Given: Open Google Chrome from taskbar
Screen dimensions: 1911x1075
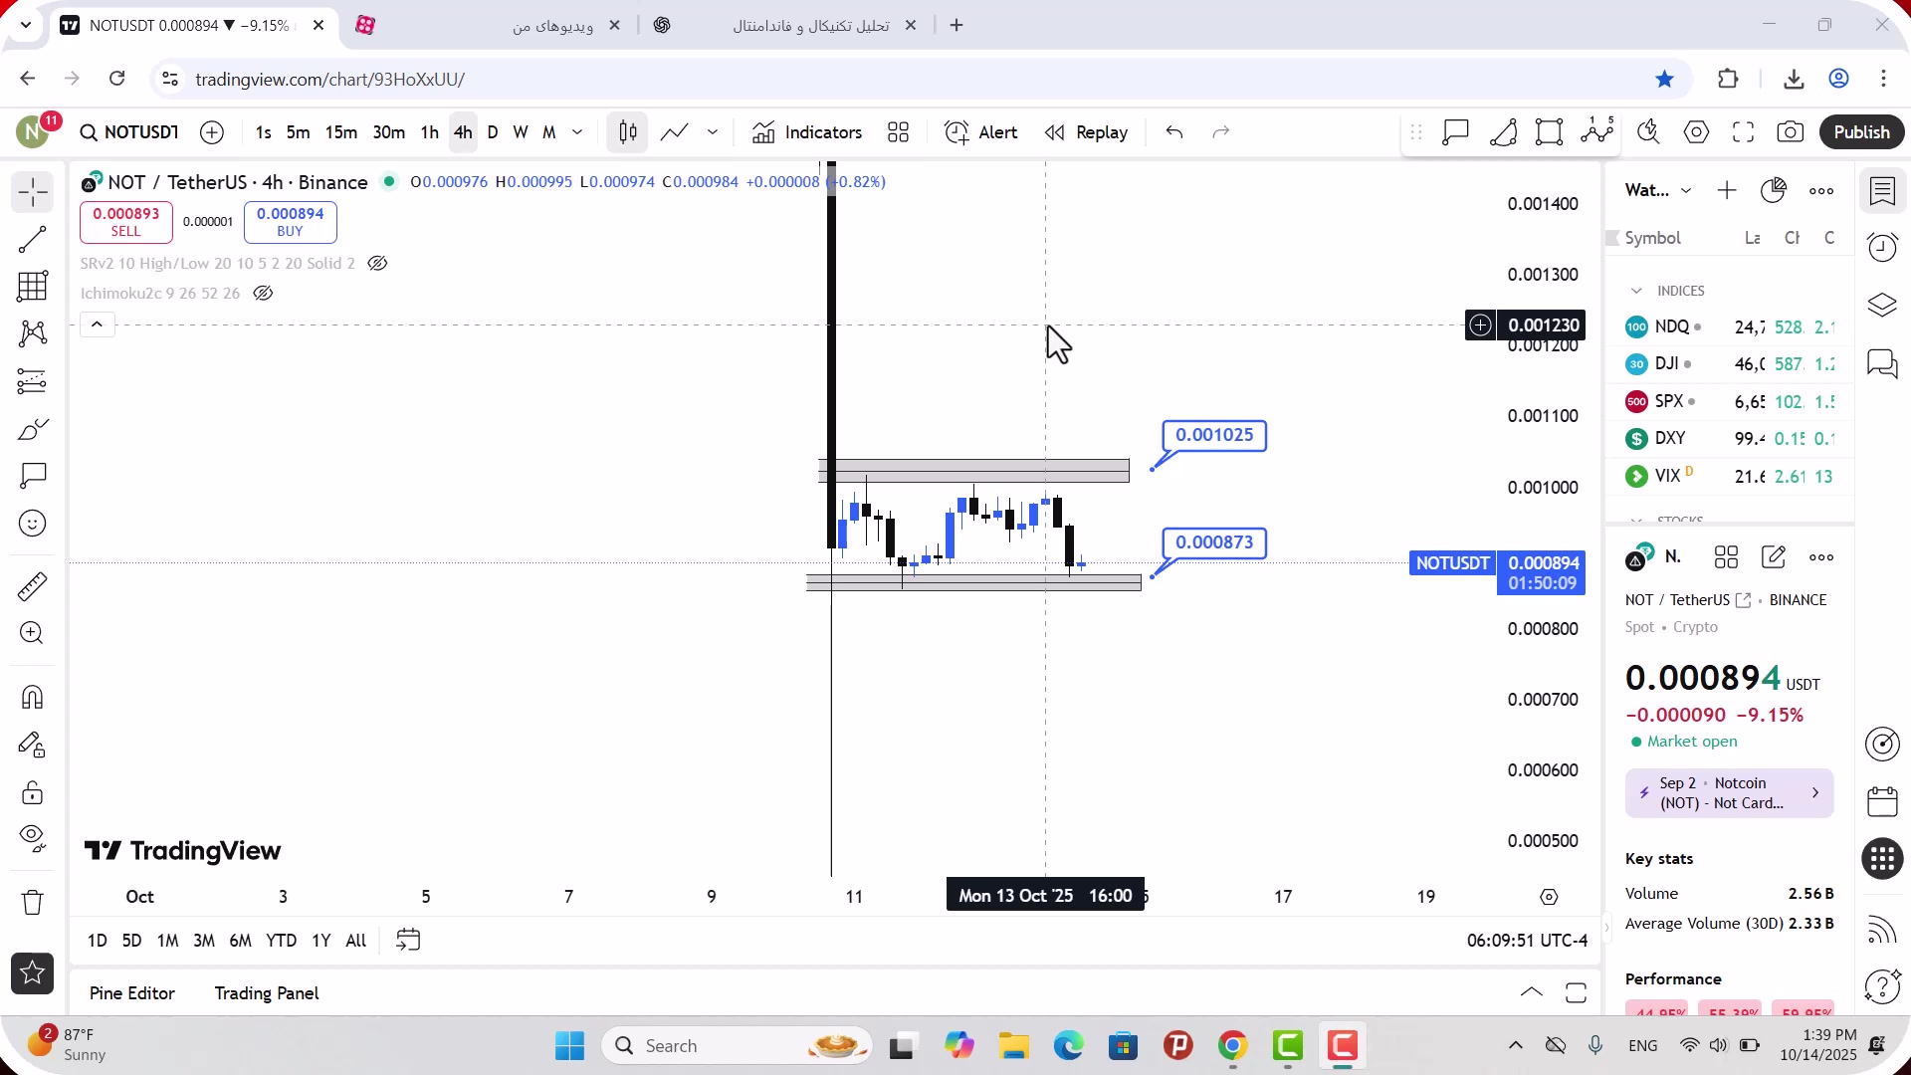Looking at the screenshot, I should tap(1232, 1046).
